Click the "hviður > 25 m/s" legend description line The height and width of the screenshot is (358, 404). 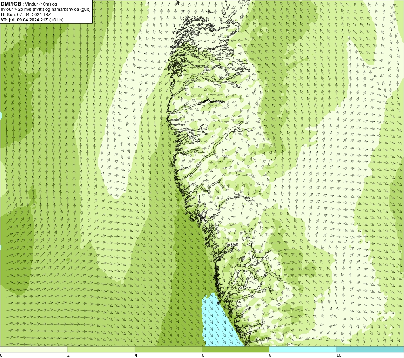[46, 10]
